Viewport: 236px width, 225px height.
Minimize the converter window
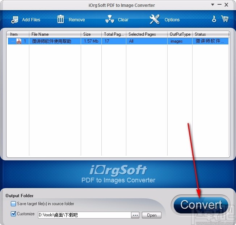click(x=220, y=5)
